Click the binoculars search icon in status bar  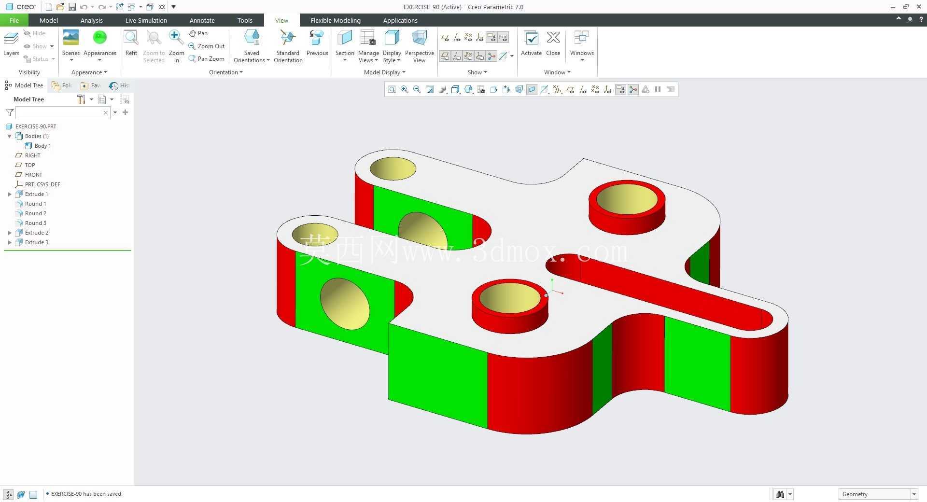(x=780, y=494)
